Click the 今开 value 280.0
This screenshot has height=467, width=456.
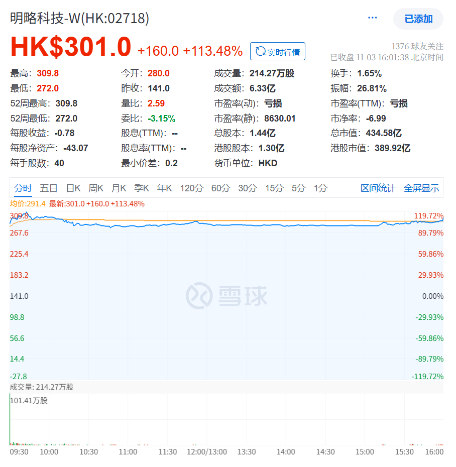[159, 73]
